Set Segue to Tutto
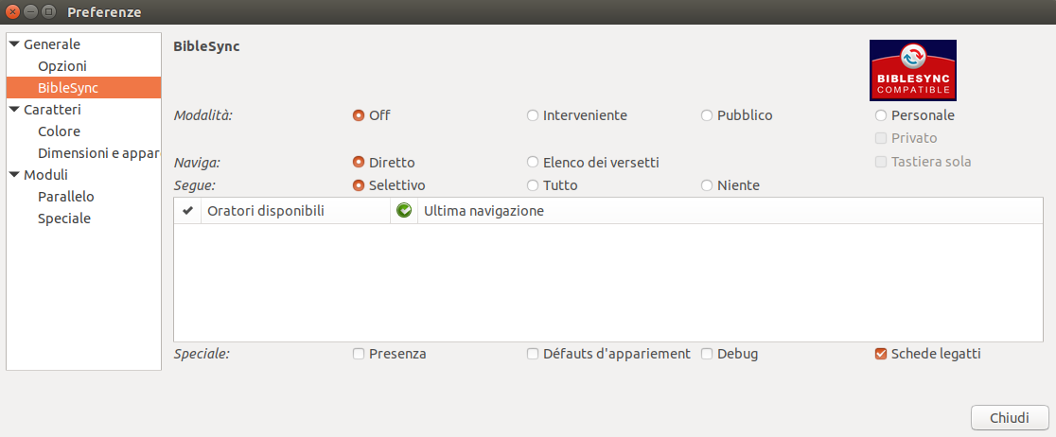 [x=533, y=185]
